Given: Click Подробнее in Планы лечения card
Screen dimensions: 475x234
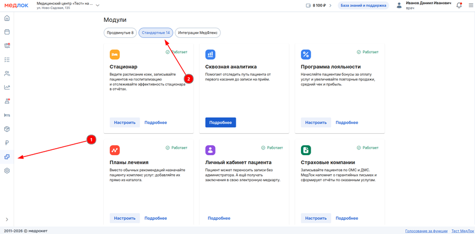Looking at the screenshot, I should 156,218.
